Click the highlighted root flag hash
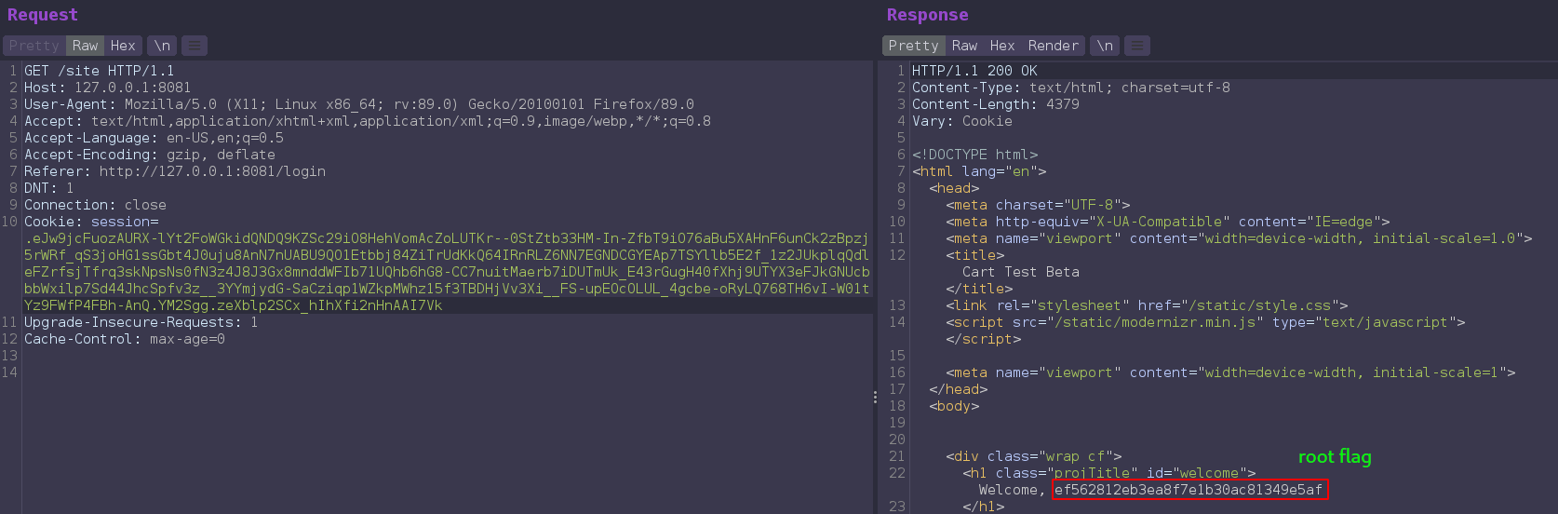The image size is (1558, 514). (x=1189, y=490)
